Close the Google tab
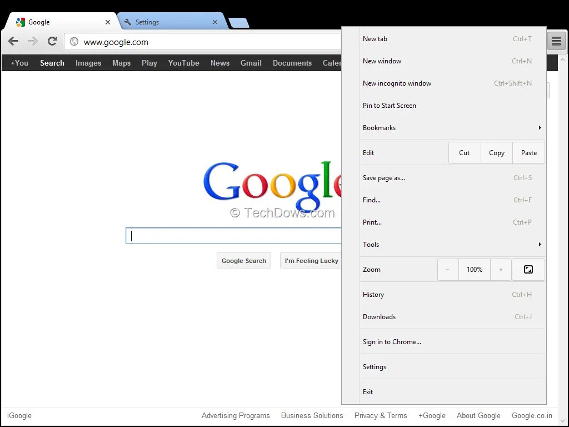This screenshot has width=569, height=427. (x=107, y=22)
